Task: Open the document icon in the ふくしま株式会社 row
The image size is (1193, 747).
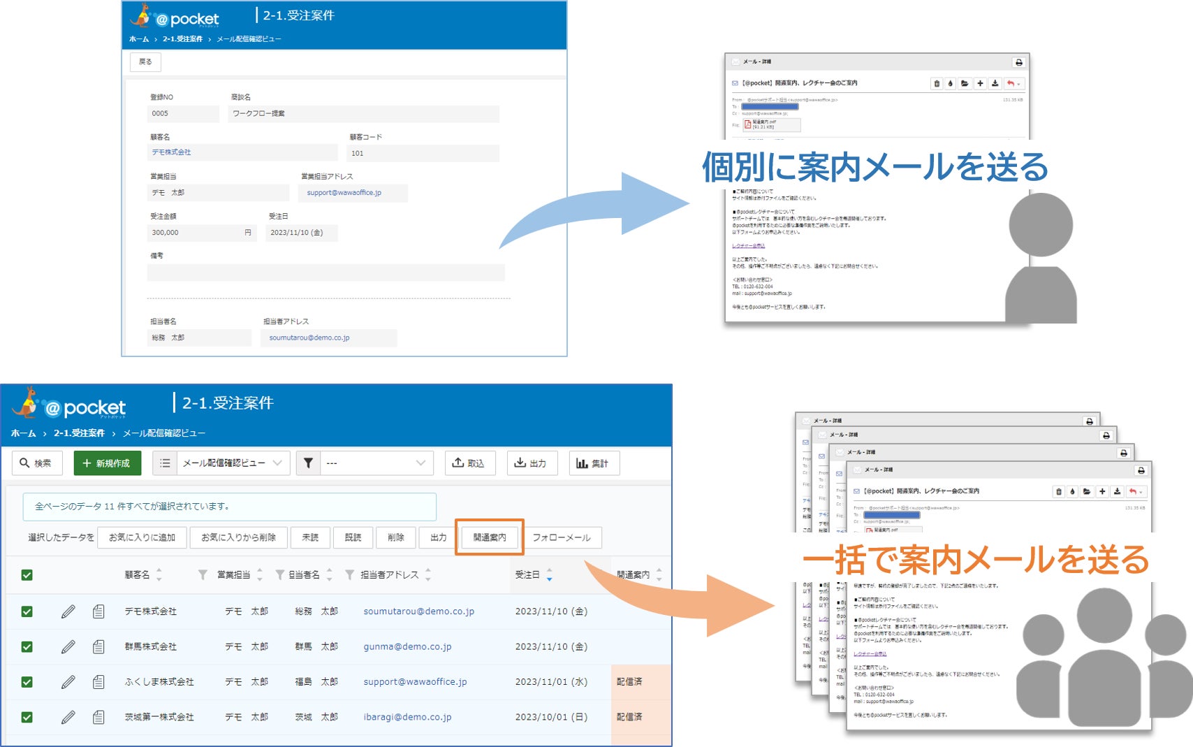Action: [98, 682]
